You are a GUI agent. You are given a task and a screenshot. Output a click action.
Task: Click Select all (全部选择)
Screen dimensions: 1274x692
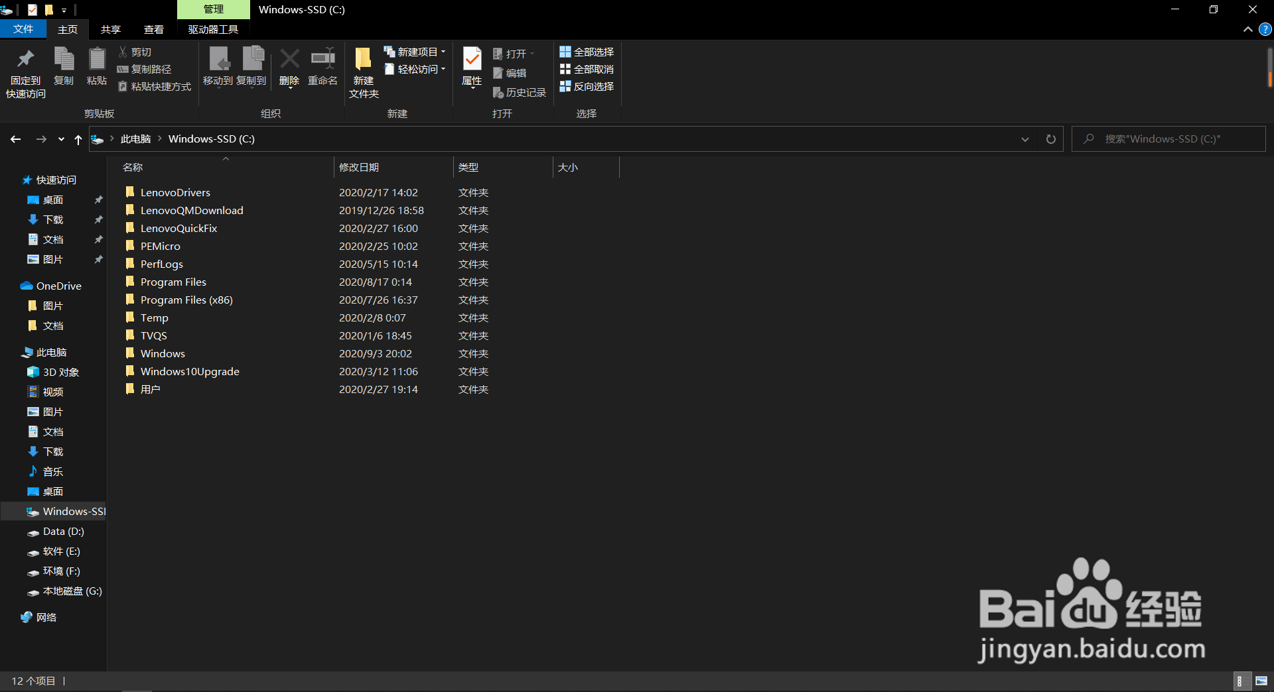(x=587, y=52)
